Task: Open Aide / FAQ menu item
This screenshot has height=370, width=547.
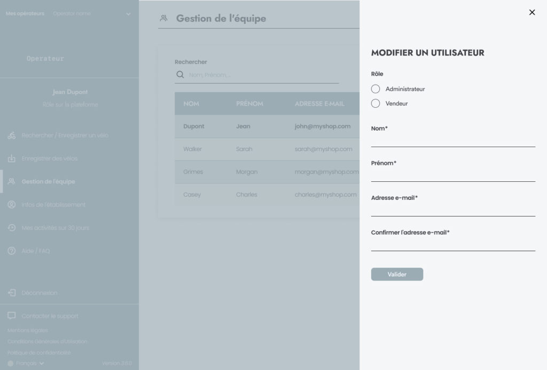Action: coord(36,251)
